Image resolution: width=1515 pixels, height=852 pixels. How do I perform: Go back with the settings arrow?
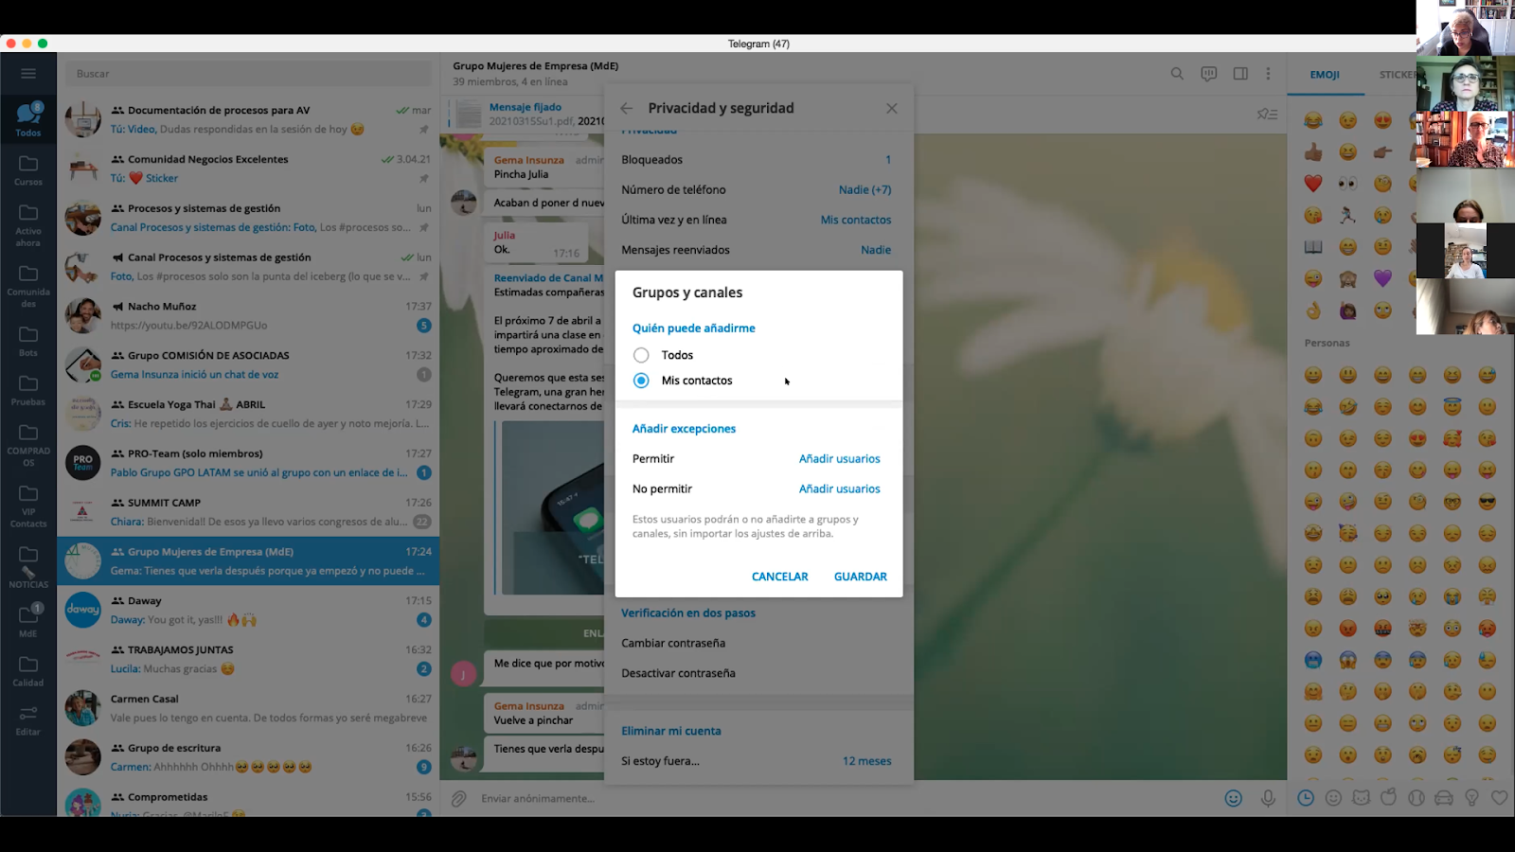coord(626,108)
